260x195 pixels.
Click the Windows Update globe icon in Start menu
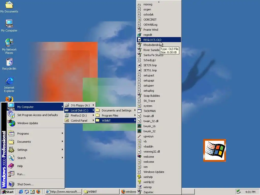11,123
